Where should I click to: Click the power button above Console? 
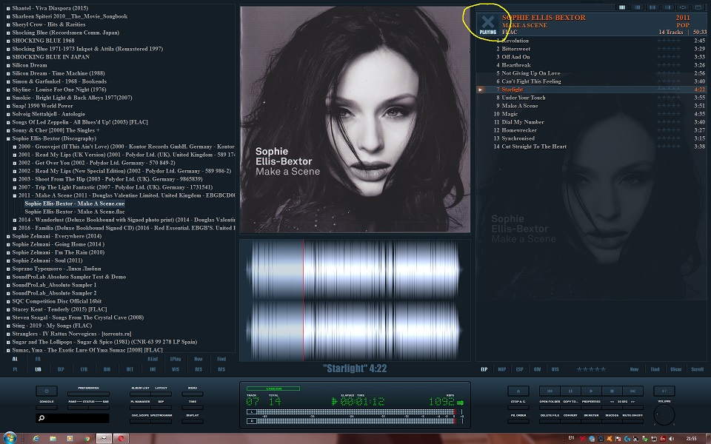point(46,391)
